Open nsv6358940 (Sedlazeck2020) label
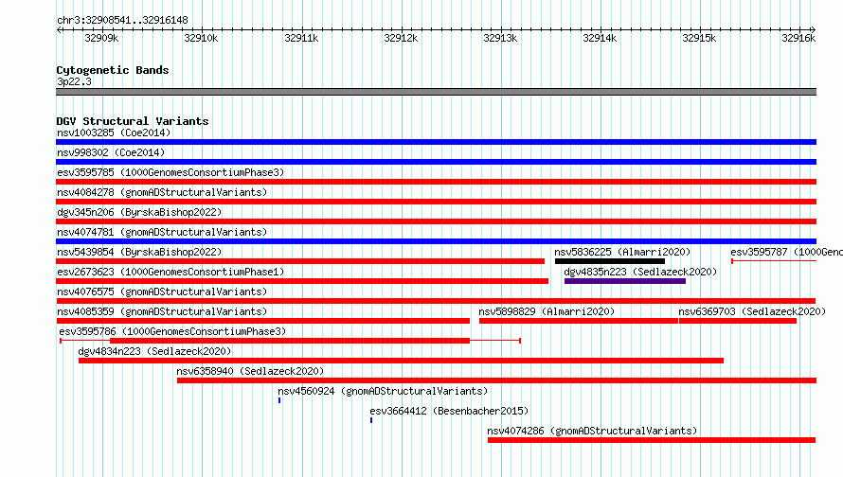843x477 pixels. pos(251,371)
